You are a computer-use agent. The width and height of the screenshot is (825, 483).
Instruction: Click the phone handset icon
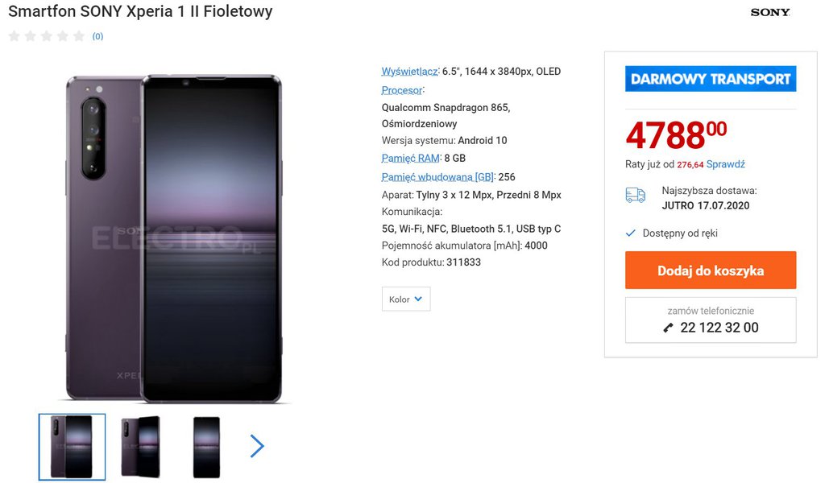tap(668, 328)
